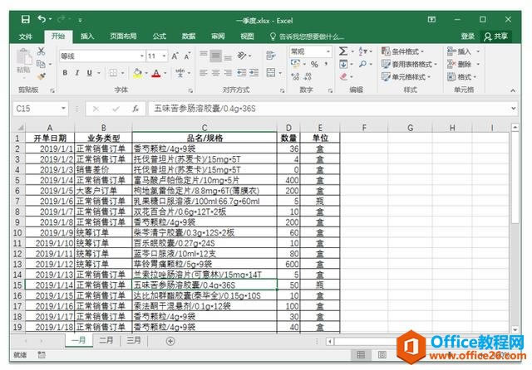532x370 pixels.
Task: Click the Paste clipboard icon
Action: [24, 57]
